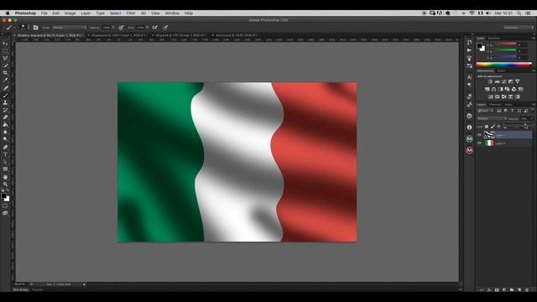
Task: Toggle pressure for size button
Action: point(165,28)
